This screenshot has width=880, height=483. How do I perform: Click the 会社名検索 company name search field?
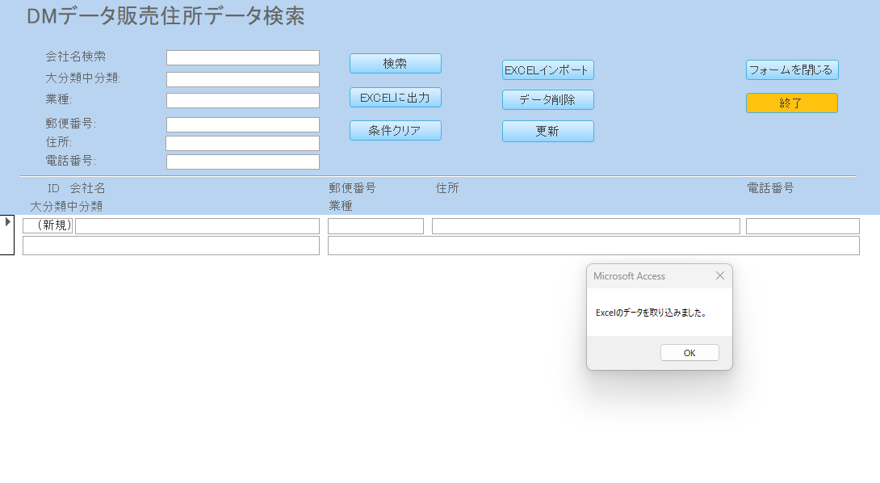point(242,57)
